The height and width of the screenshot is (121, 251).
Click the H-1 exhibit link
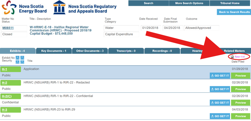5,69
